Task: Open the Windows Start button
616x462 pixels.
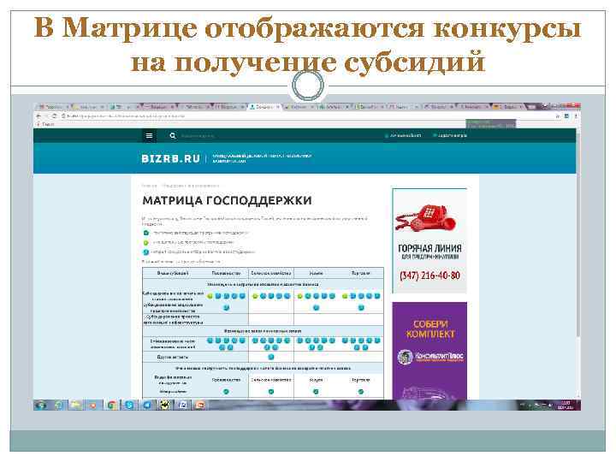Action: click(x=40, y=405)
